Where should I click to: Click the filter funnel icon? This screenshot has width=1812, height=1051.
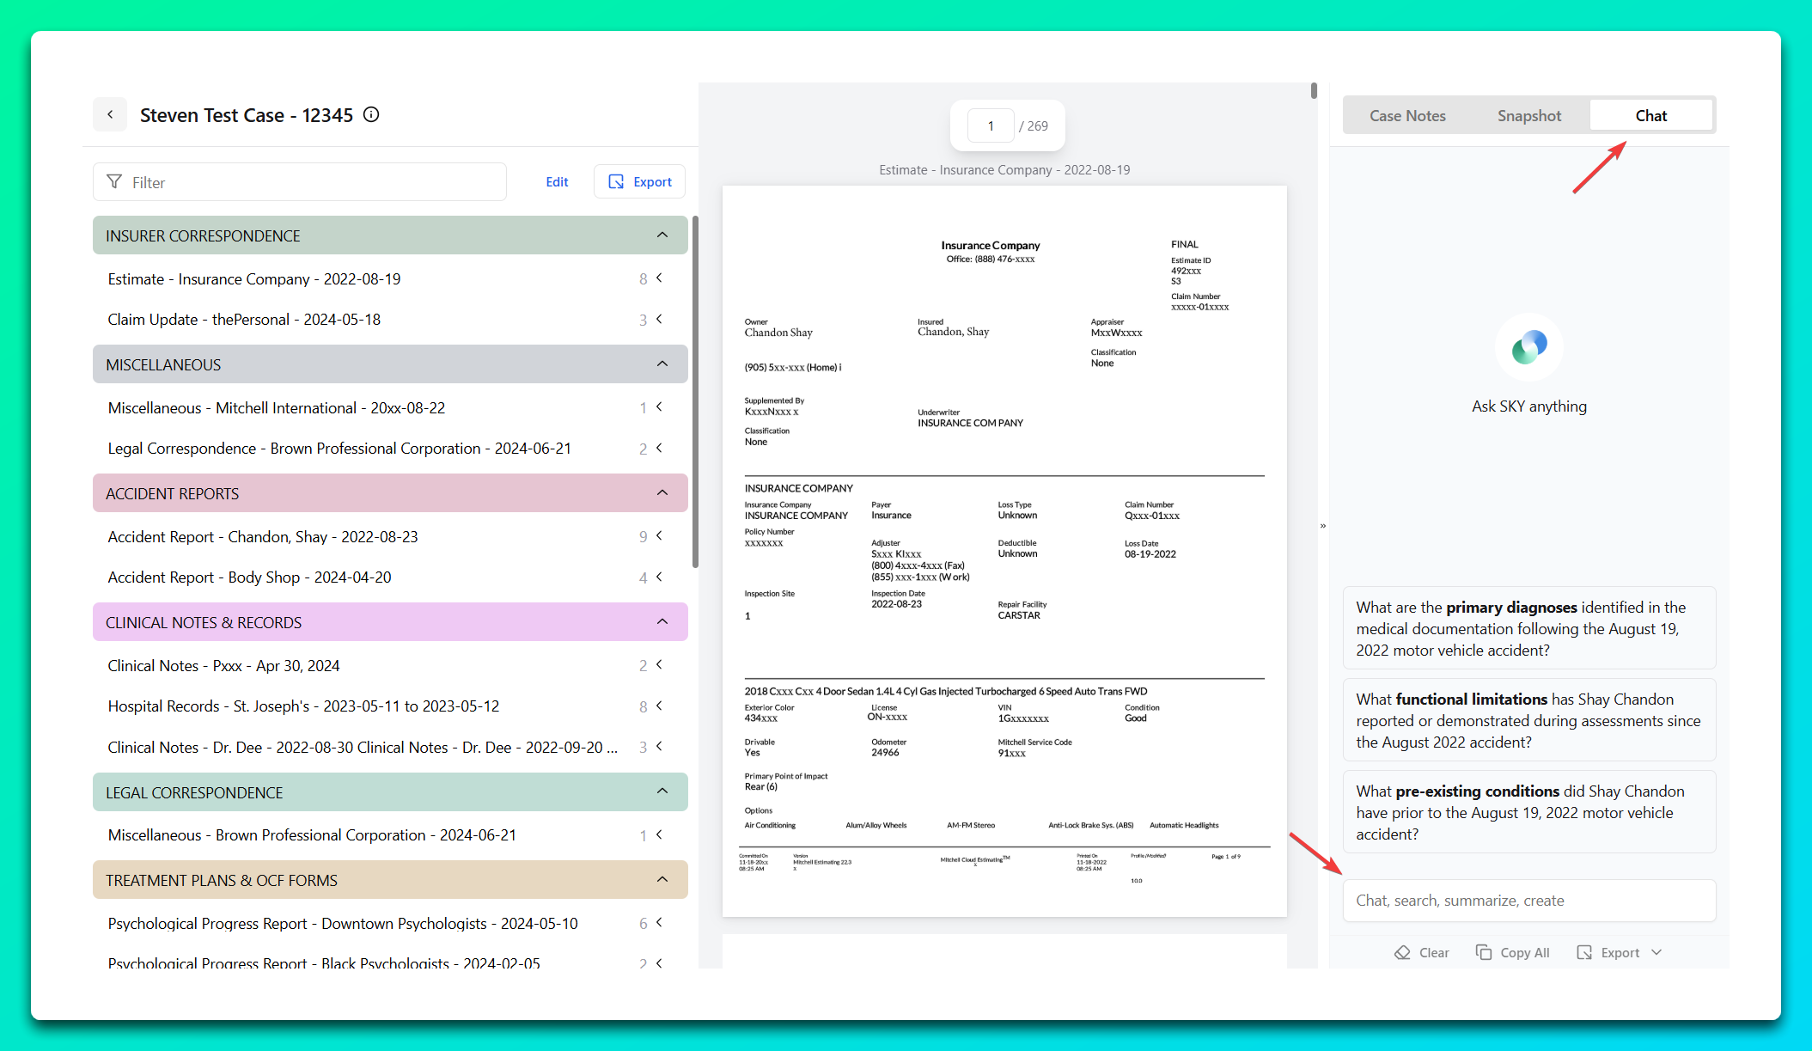click(114, 182)
